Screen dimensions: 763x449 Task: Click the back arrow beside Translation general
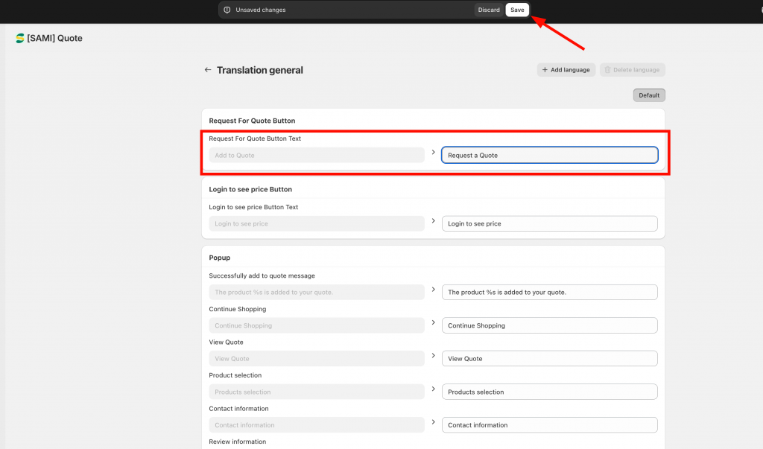208,70
